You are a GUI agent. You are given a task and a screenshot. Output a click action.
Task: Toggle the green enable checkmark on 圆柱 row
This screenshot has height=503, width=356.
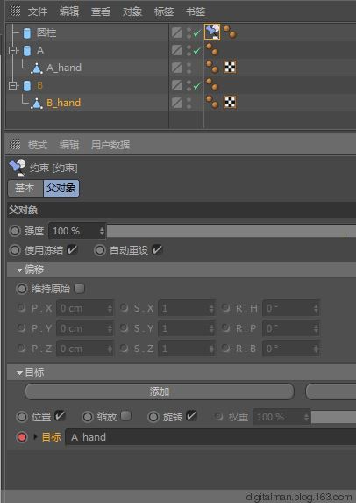(196, 32)
